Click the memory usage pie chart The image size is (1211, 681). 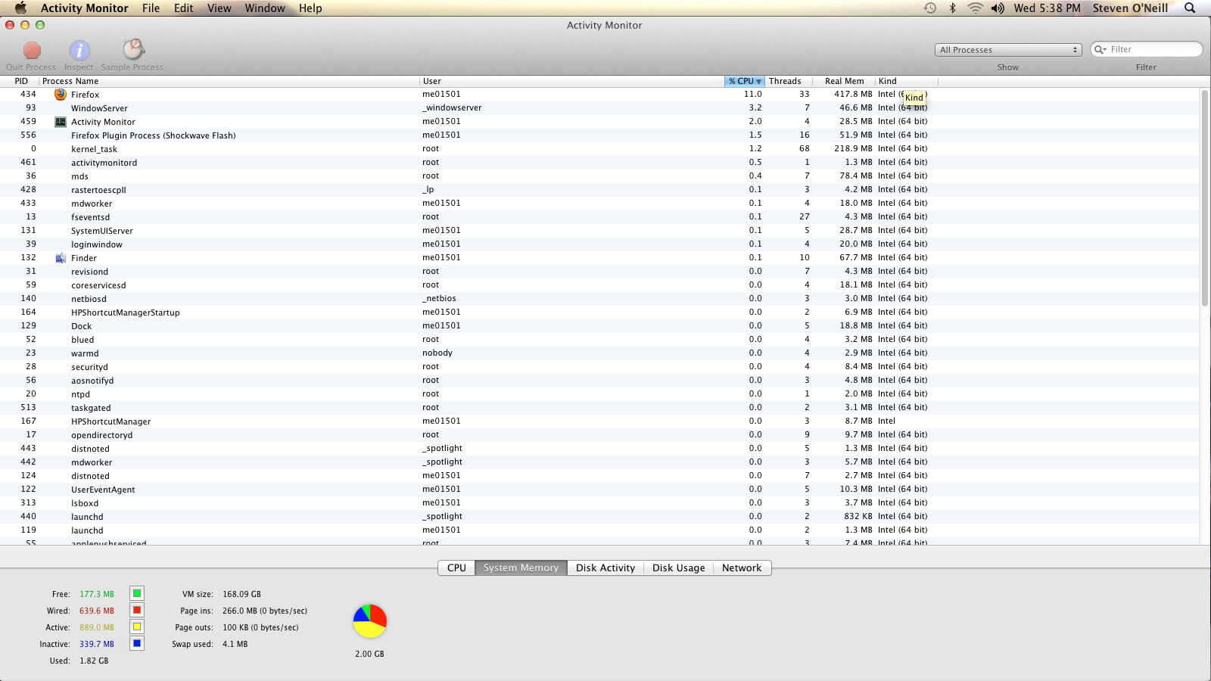pyautogui.click(x=370, y=621)
